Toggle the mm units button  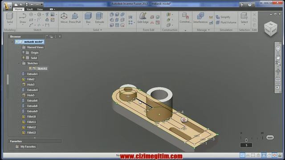coord(270,137)
